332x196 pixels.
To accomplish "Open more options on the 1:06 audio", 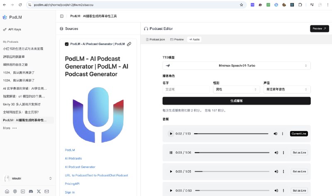I will 283,152.
